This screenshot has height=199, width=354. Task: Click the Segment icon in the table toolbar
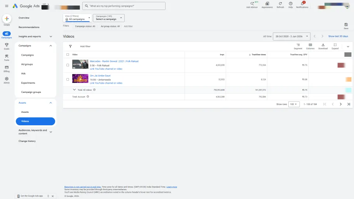pos(298,45)
